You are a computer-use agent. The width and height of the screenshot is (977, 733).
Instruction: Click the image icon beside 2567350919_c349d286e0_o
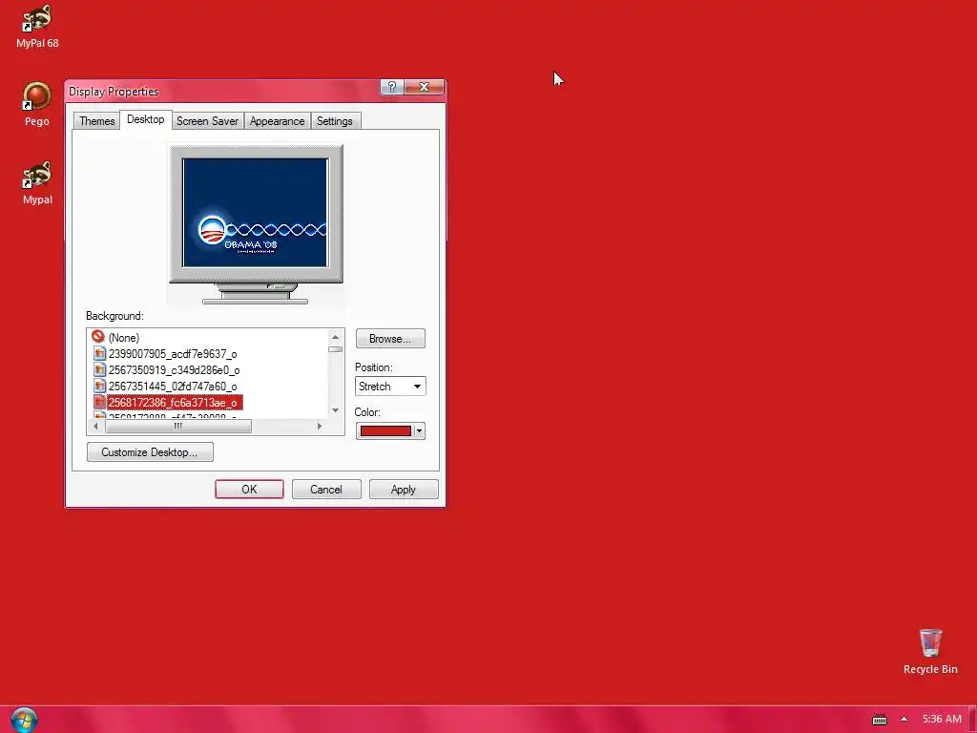coord(99,369)
